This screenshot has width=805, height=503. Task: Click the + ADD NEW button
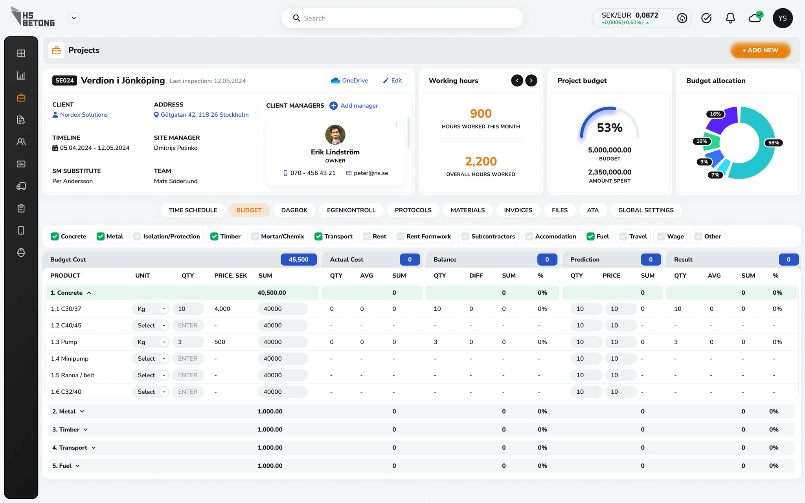coord(760,50)
